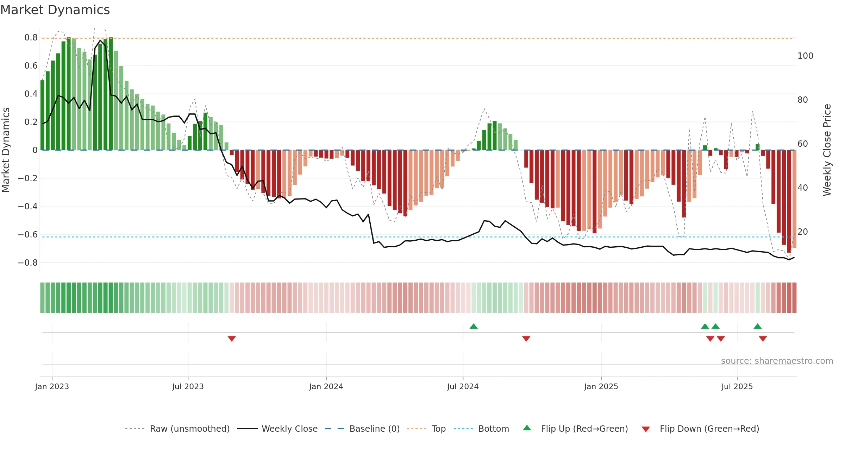Toggle Flip Down (Green→Red) legend entry
Screen dimensions: 845x475
[x=700, y=429]
